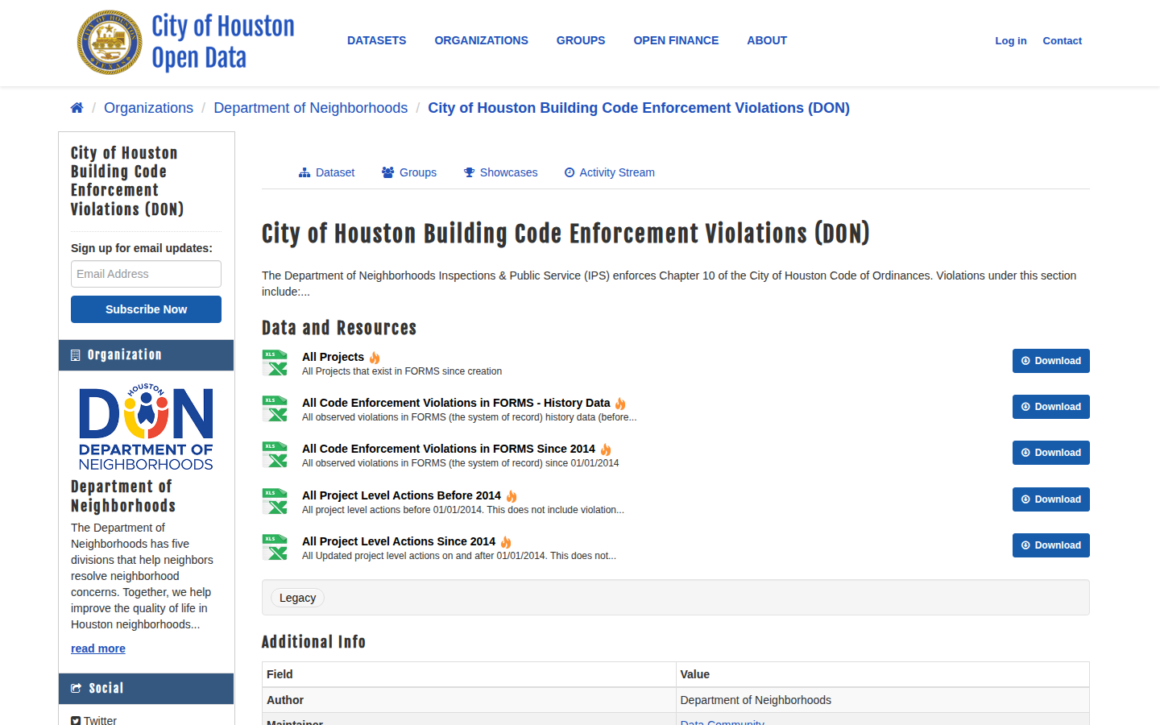Download Project Level Actions Since 2014

point(1050,545)
